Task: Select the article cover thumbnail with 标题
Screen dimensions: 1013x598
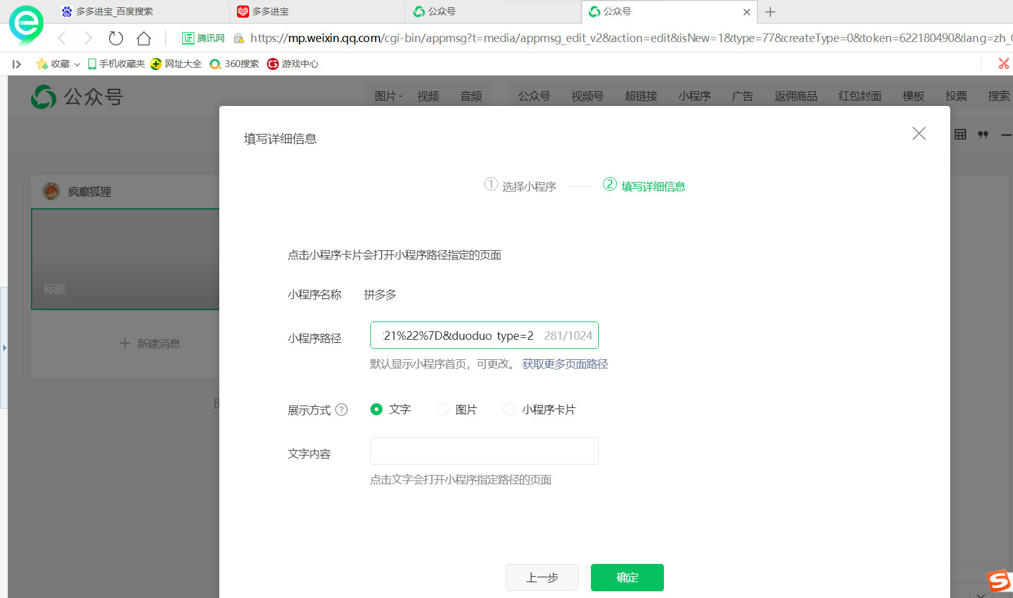Action: tap(126, 259)
